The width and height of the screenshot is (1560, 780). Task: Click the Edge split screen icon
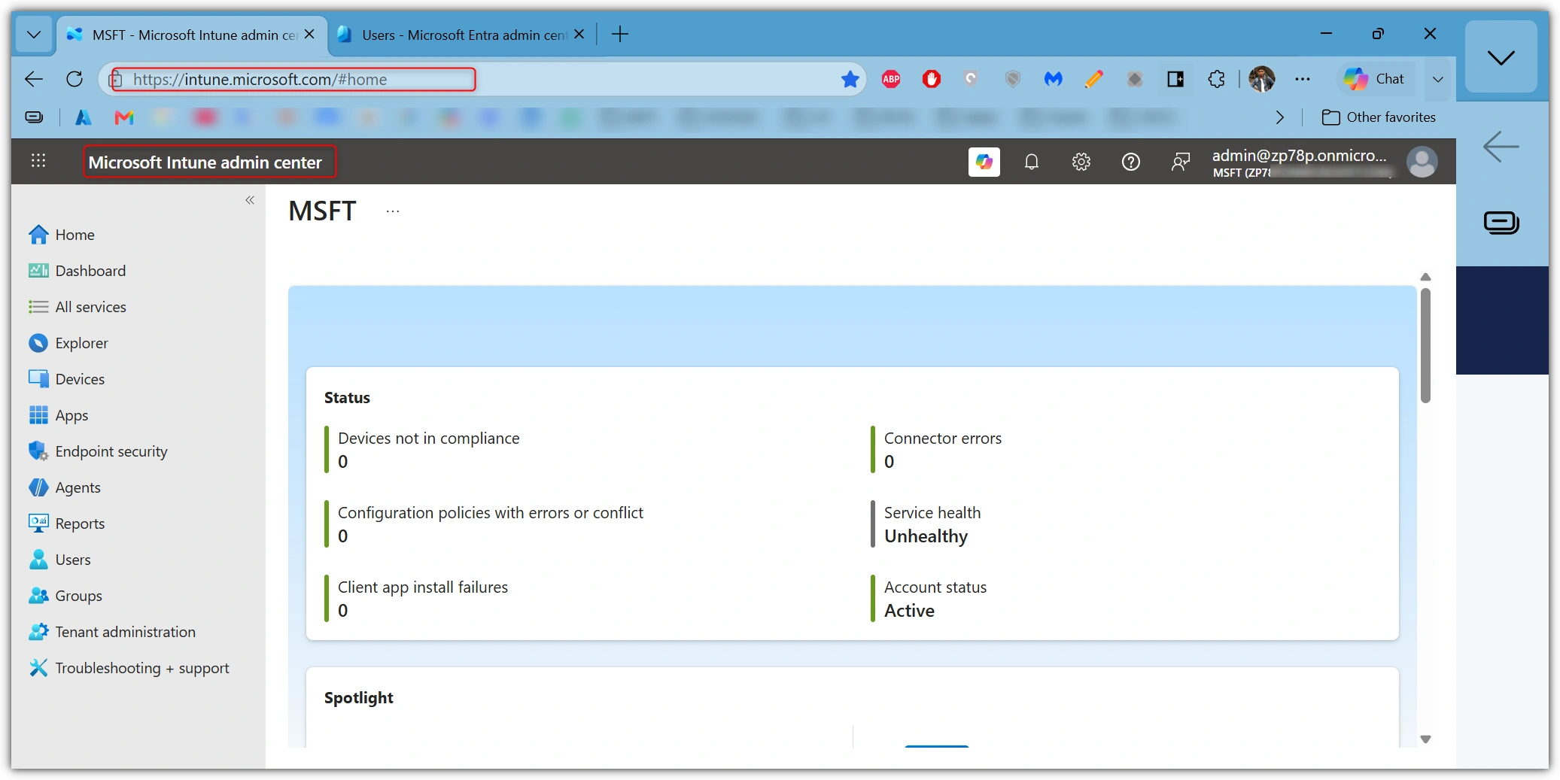point(1175,79)
